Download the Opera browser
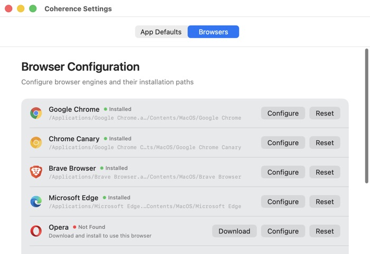 234,231
